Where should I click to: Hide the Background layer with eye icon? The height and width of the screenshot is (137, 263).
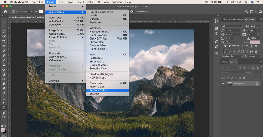click(223, 84)
